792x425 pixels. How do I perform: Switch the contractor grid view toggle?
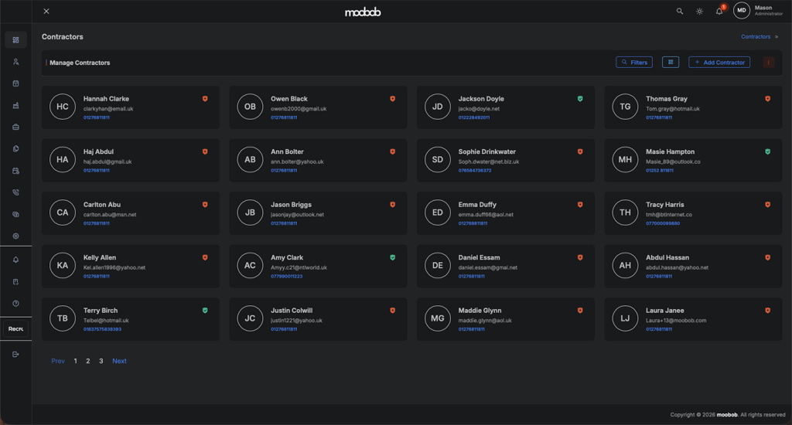click(x=671, y=63)
